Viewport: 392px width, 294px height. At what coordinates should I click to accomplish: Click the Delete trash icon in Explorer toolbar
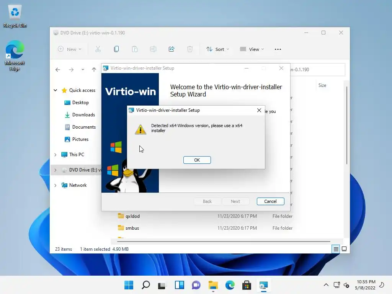190,49
